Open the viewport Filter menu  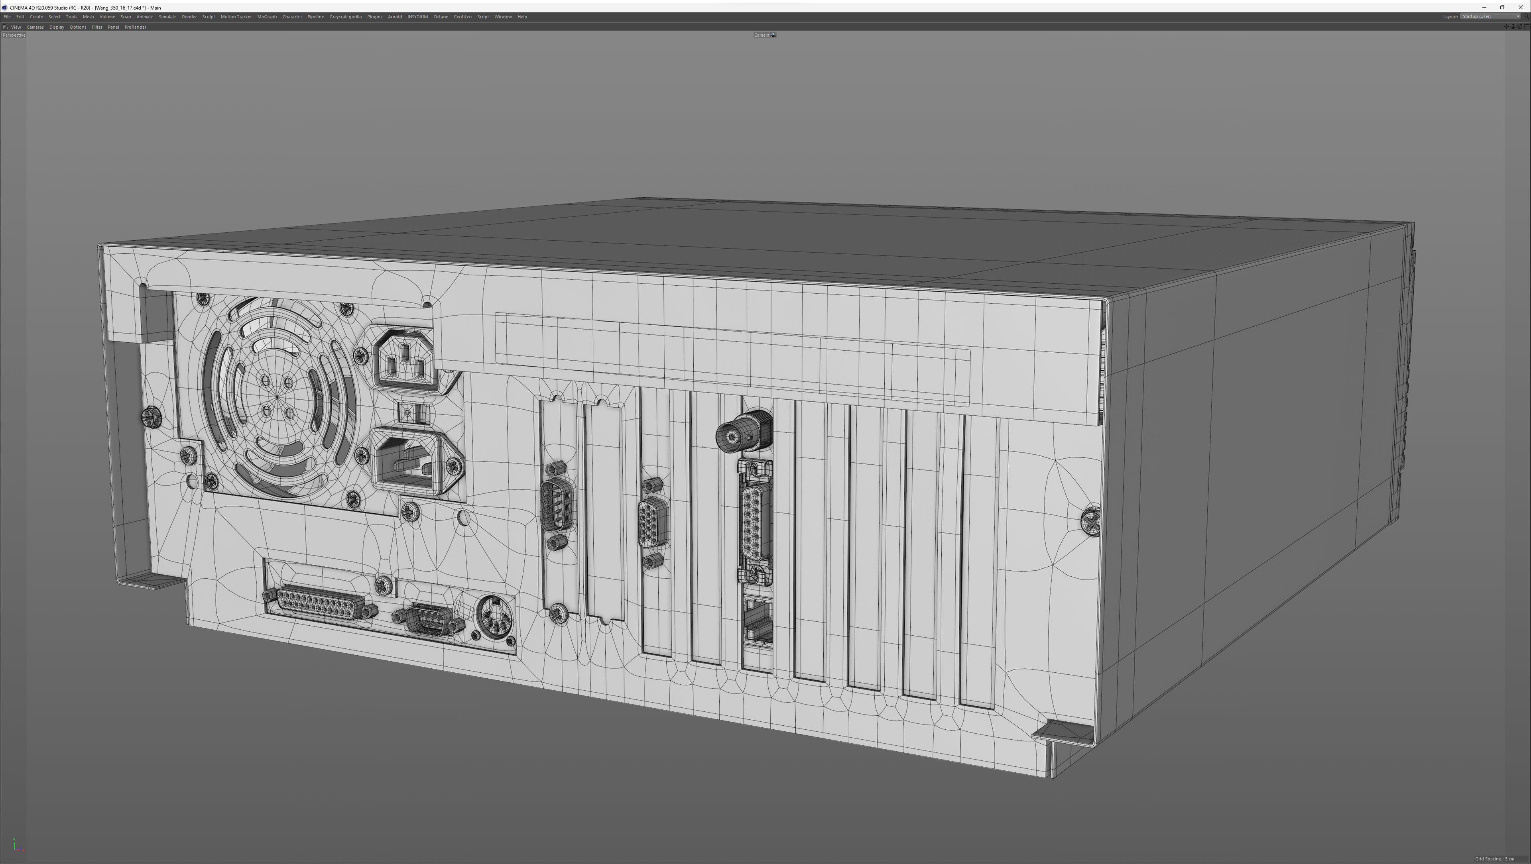[97, 27]
